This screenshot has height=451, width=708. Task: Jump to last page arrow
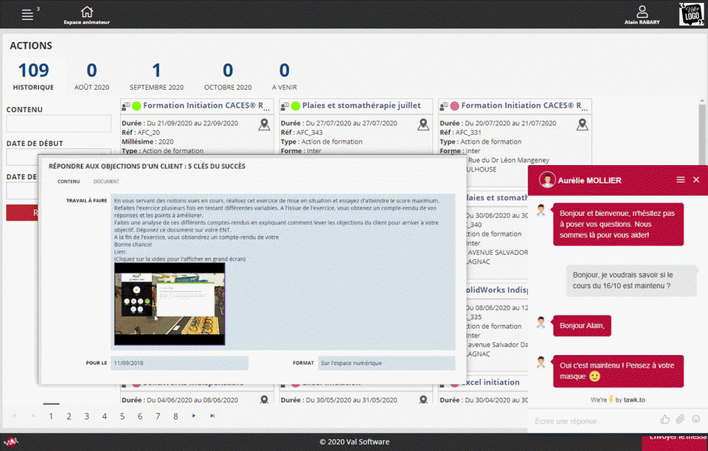[212, 416]
